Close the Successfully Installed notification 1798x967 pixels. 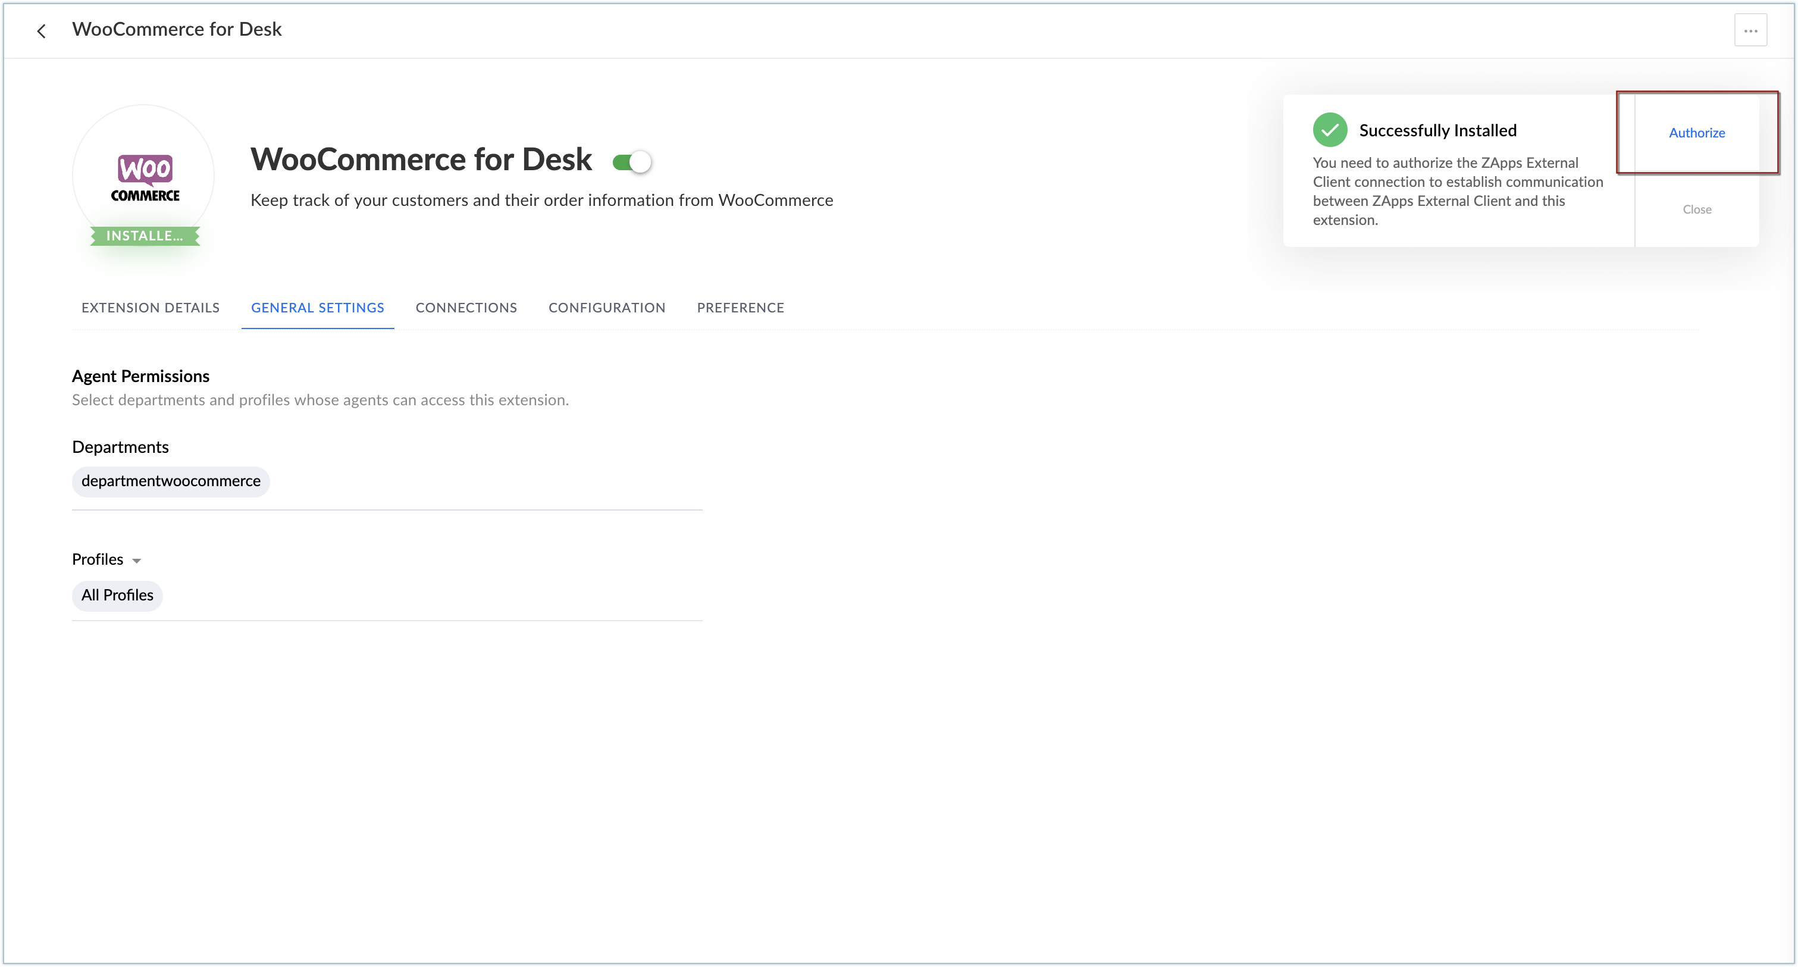pyautogui.click(x=1696, y=209)
